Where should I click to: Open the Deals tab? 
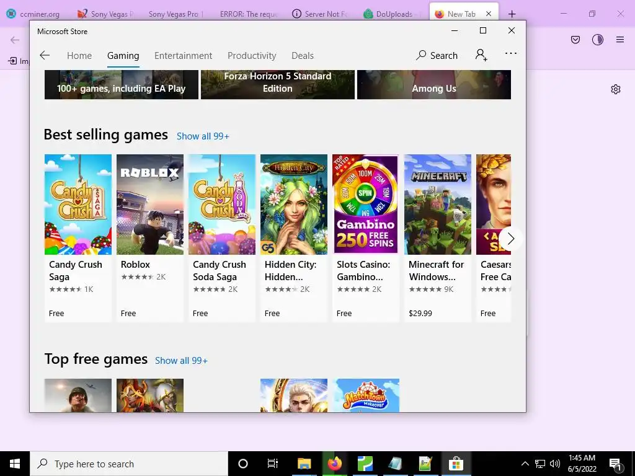[x=303, y=55]
